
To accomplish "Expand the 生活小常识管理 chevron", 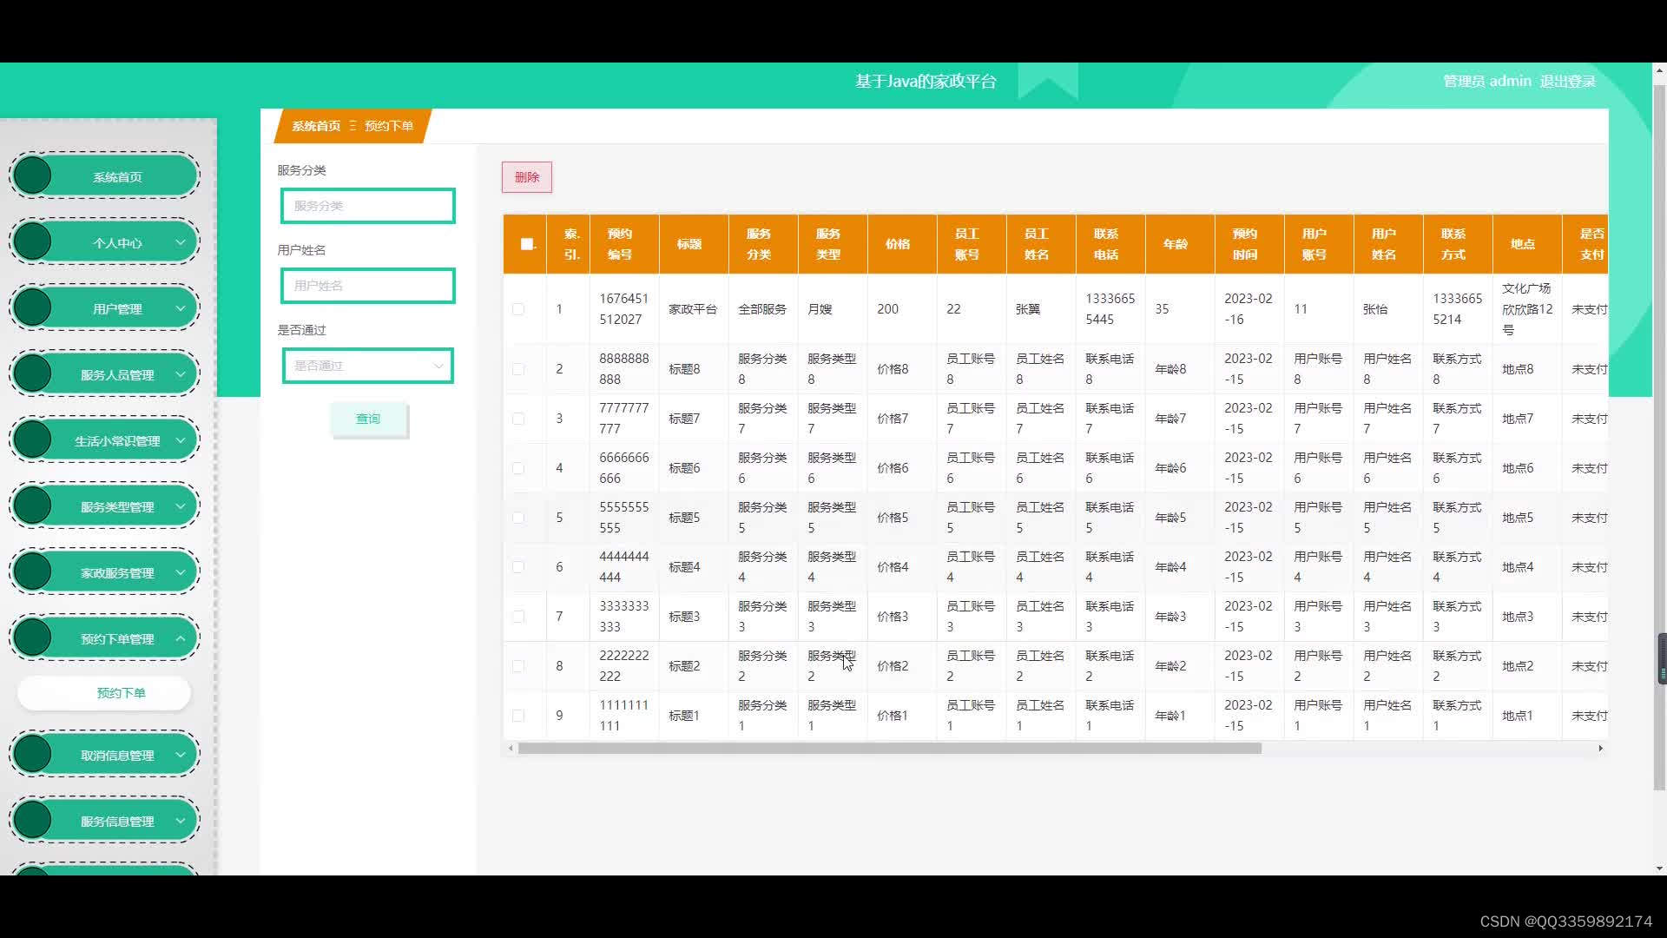I will pyautogui.click(x=181, y=440).
